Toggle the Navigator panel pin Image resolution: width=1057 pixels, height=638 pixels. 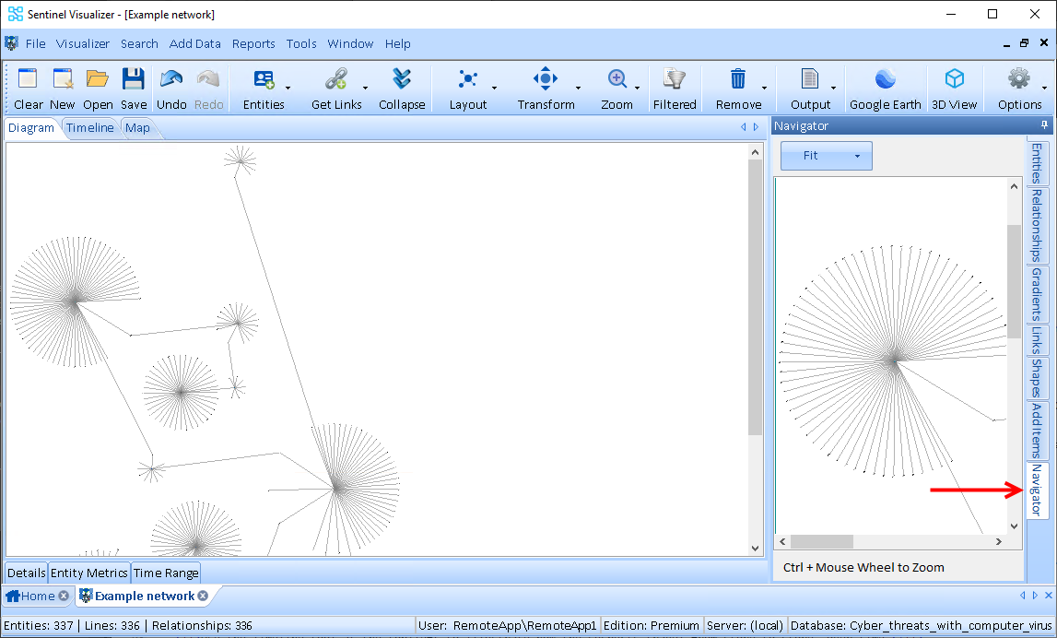[1044, 125]
